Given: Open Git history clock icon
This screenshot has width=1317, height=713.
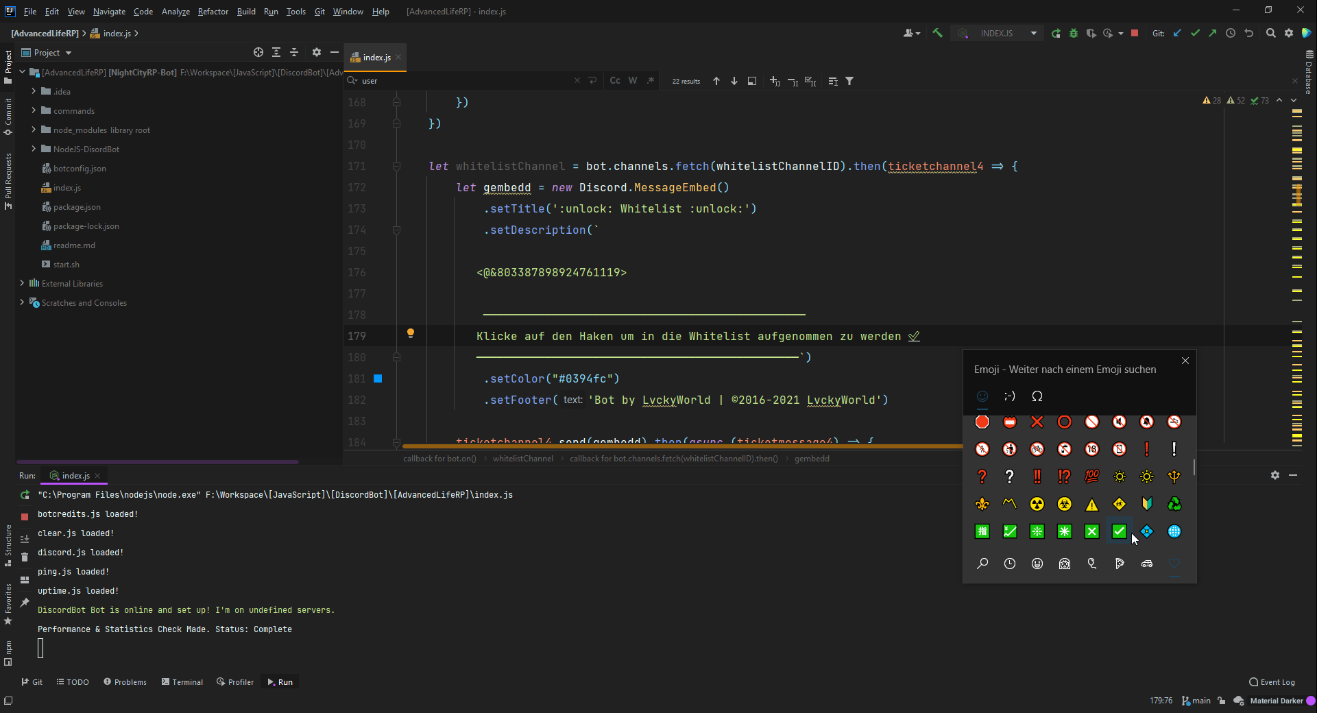Looking at the screenshot, I should click(x=1231, y=33).
